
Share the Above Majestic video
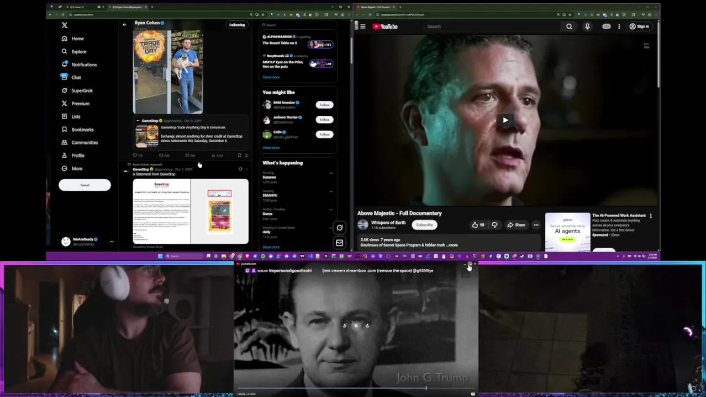click(517, 225)
